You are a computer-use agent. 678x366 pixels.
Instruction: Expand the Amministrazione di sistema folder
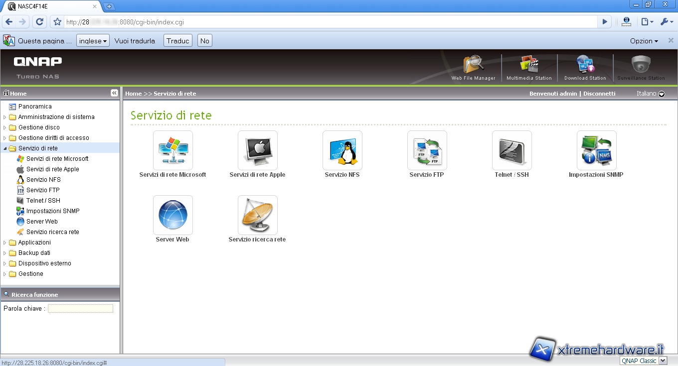point(5,117)
